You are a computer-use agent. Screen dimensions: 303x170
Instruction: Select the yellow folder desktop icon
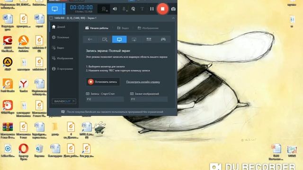point(55,128)
